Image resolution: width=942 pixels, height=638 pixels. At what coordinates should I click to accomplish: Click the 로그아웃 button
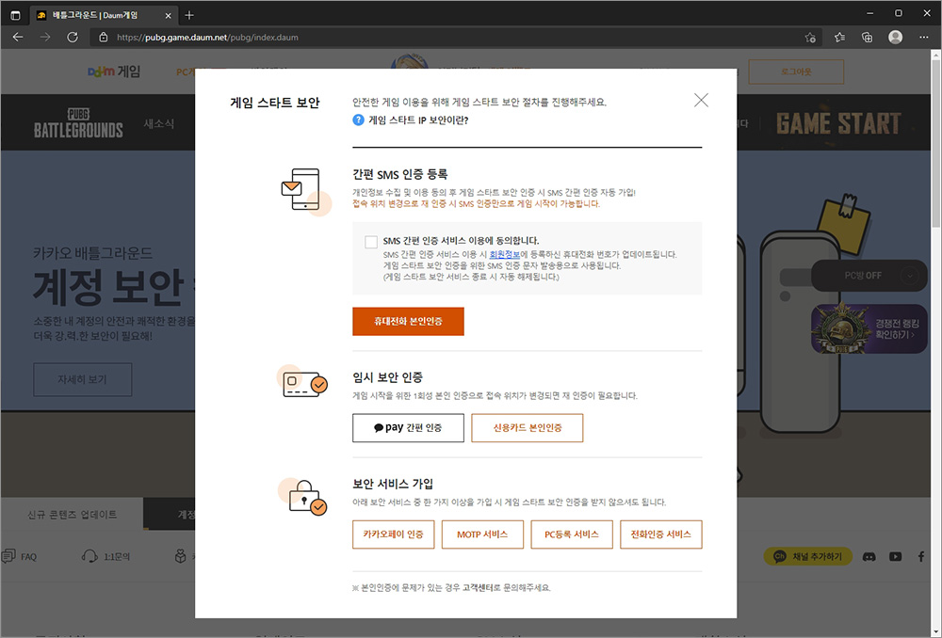796,72
